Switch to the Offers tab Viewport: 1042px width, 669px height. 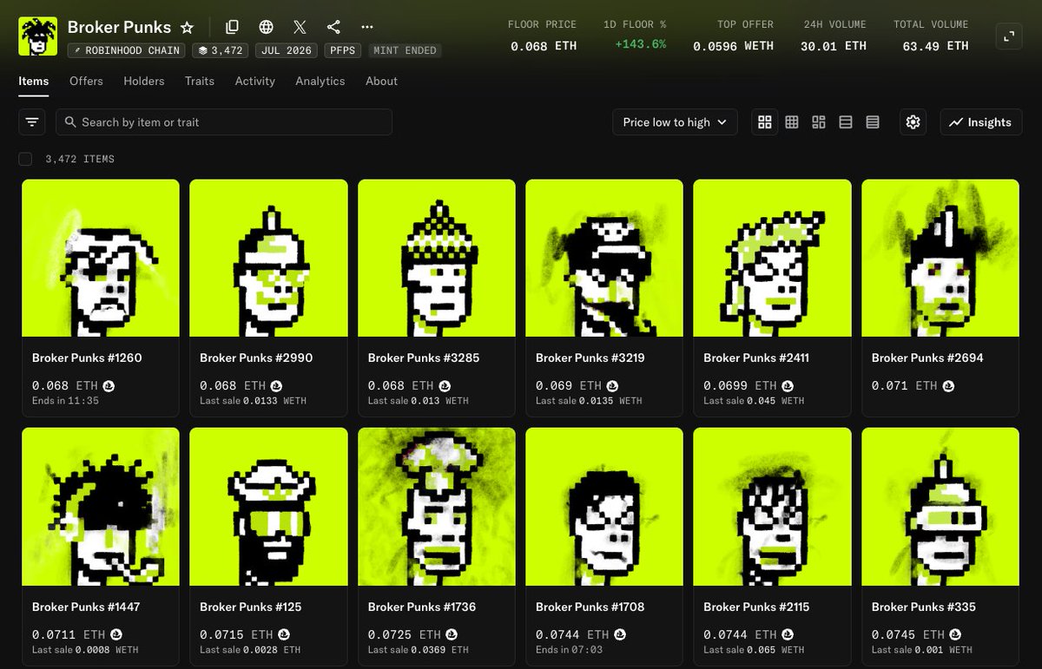[x=86, y=81]
